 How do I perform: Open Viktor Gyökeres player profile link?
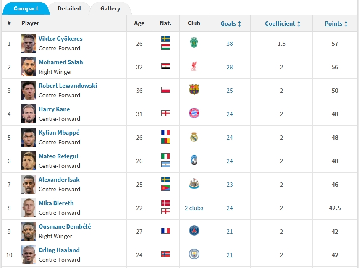tap(60, 39)
